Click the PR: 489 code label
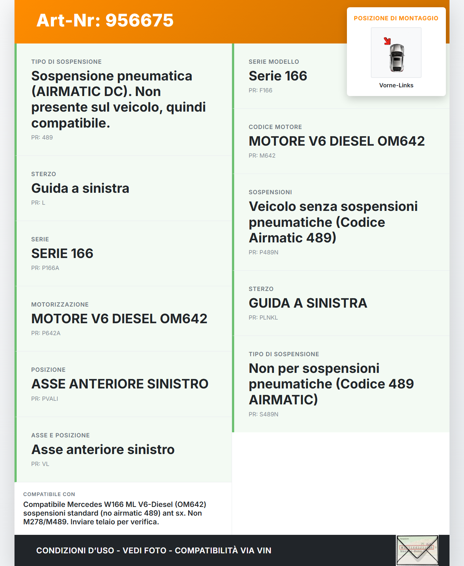464x566 pixels. pyautogui.click(x=42, y=138)
